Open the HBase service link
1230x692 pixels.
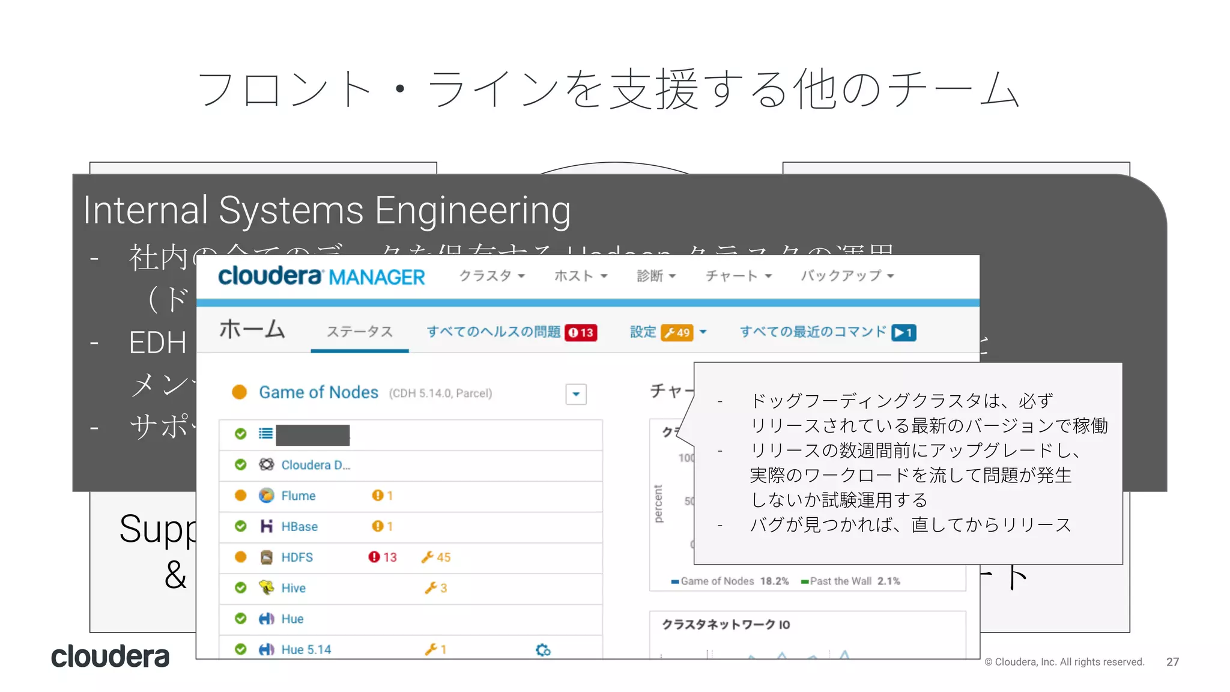(299, 526)
